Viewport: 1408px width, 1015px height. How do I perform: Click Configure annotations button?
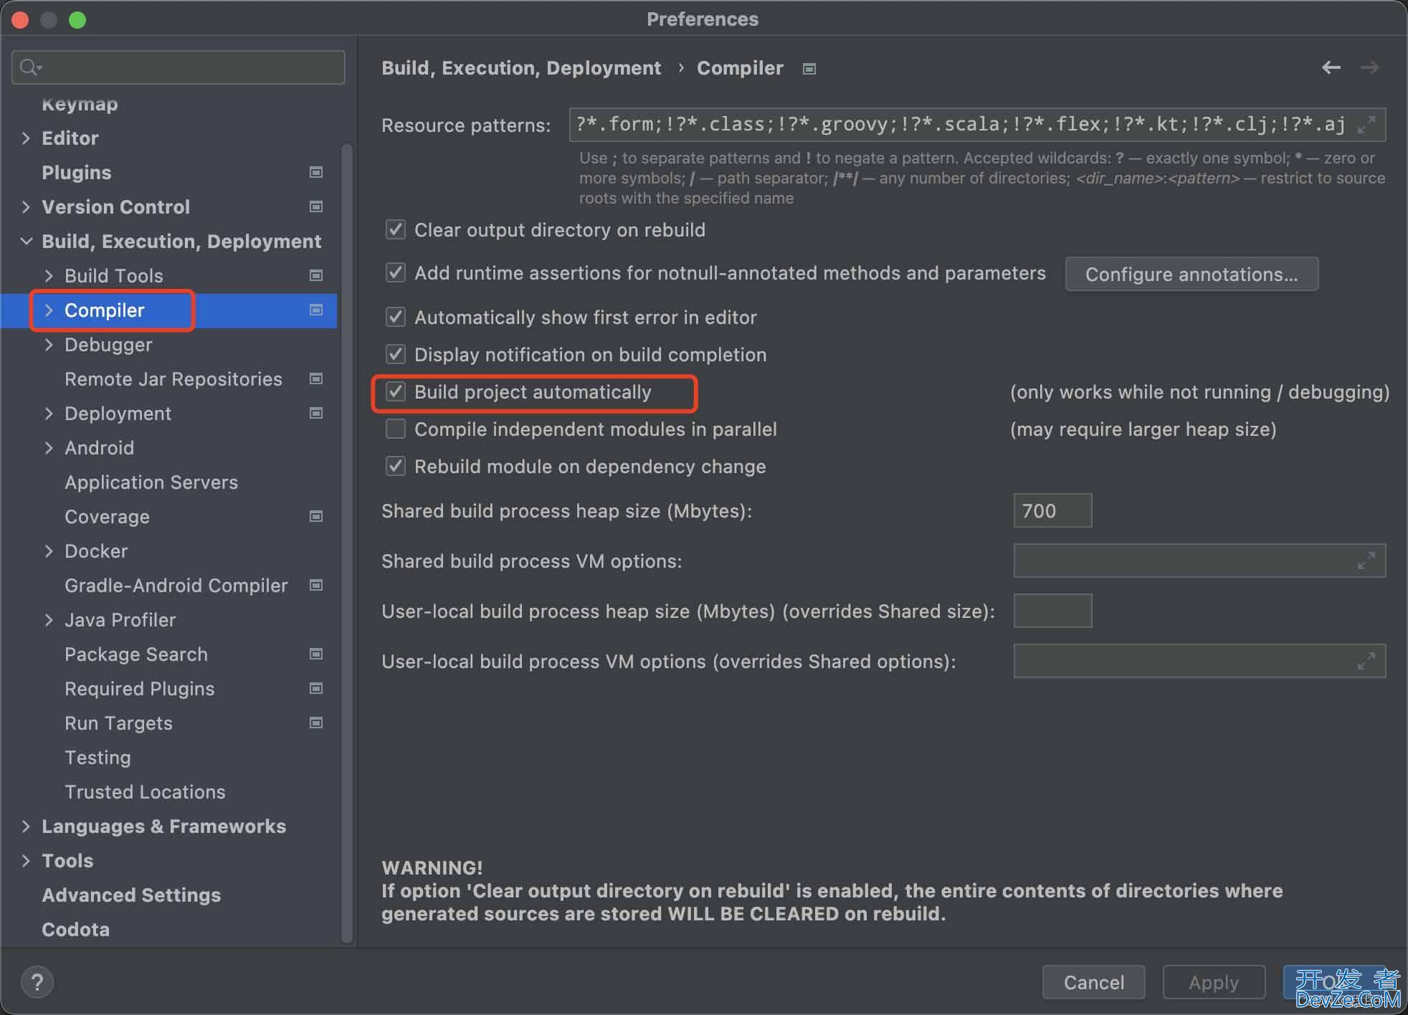coord(1191,274)
